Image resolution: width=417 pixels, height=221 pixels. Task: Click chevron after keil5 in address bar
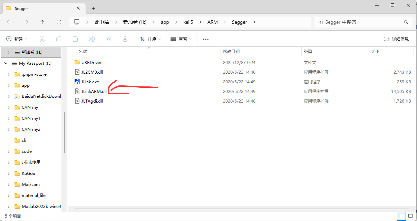coord(200,22)
